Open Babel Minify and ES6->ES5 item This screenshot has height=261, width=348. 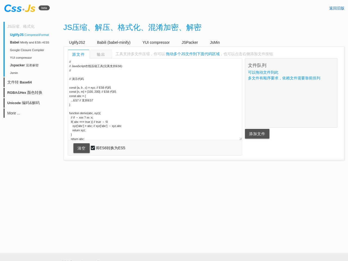(x=30, y=42)
